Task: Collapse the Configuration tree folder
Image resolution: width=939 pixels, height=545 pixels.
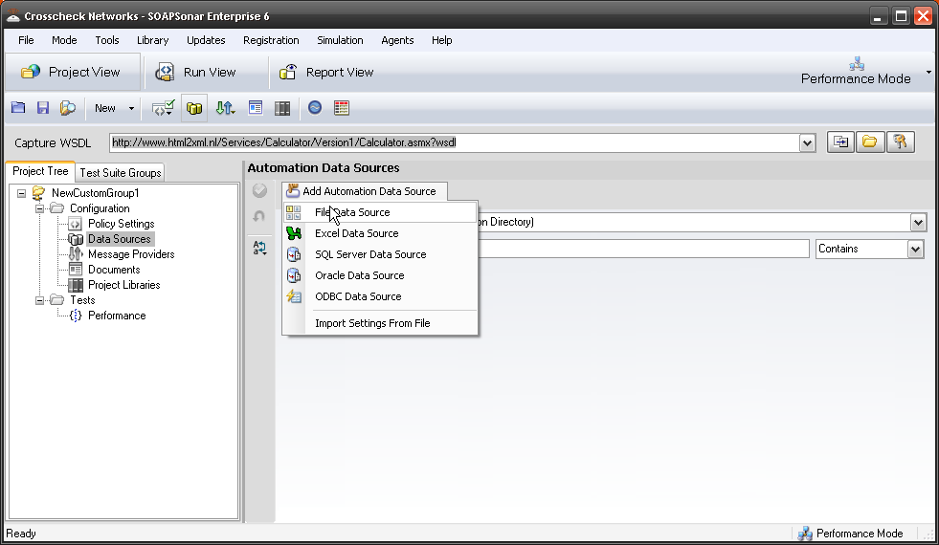Action: tap(39, 208)
